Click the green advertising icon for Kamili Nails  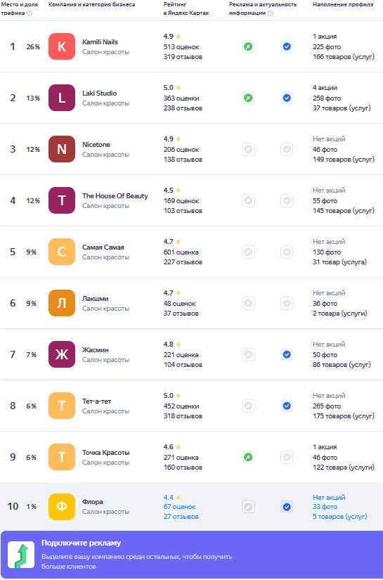(x=248, y=46)
